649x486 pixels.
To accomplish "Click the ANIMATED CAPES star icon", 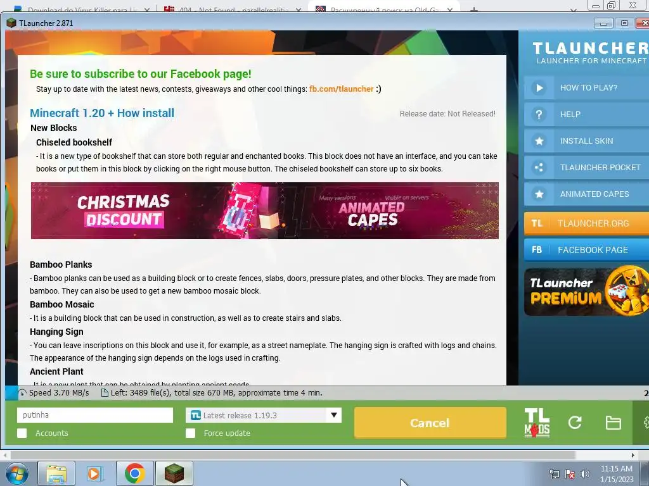I will coord(539,194).
